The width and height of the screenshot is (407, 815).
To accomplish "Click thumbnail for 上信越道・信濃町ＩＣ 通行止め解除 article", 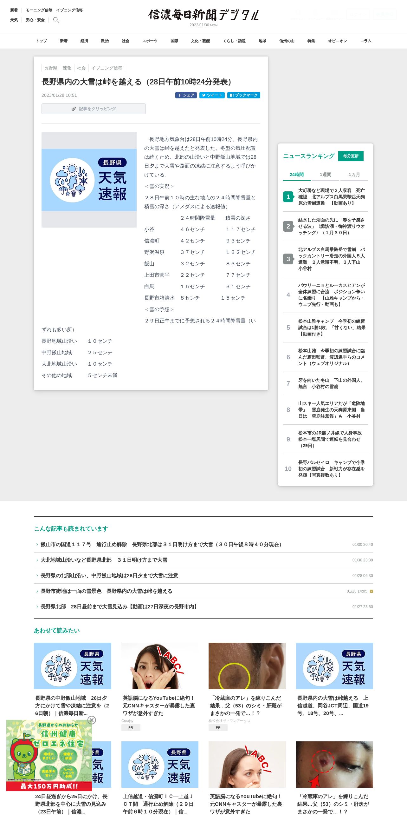I will point(160,765).
